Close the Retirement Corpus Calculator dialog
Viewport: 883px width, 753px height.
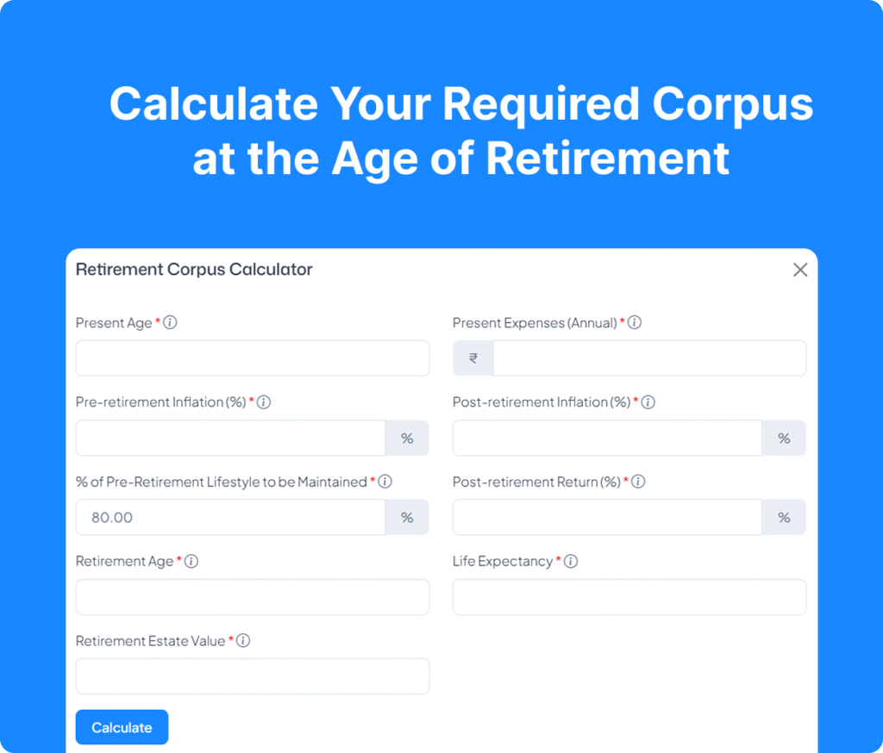click(x=800, y=270)
